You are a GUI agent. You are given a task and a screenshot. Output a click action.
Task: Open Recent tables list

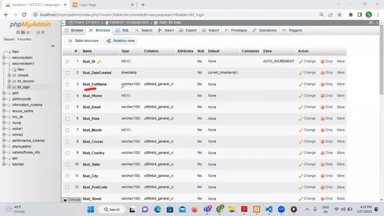tap(9, 40)
